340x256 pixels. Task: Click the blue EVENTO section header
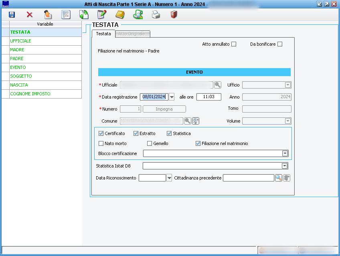pos(194,72)
